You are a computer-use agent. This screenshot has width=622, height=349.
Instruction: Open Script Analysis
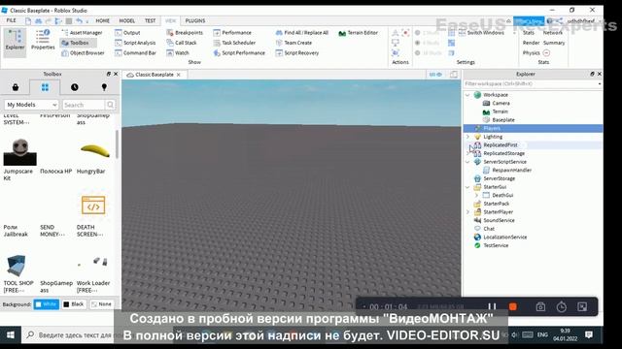click(135, 43)
